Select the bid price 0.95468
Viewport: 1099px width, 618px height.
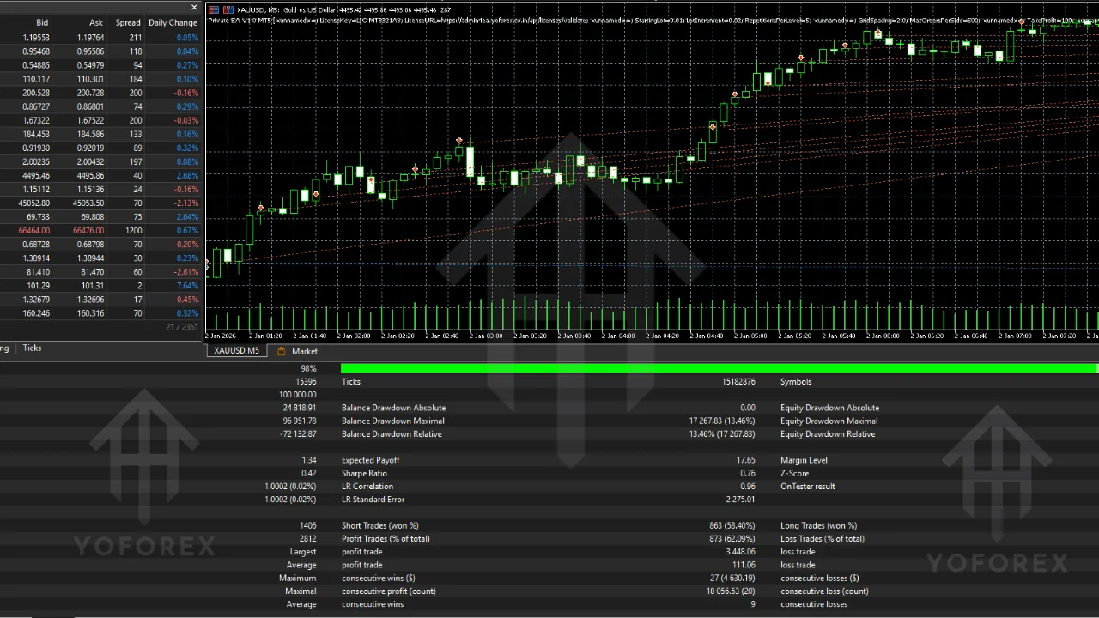[36, 51]
